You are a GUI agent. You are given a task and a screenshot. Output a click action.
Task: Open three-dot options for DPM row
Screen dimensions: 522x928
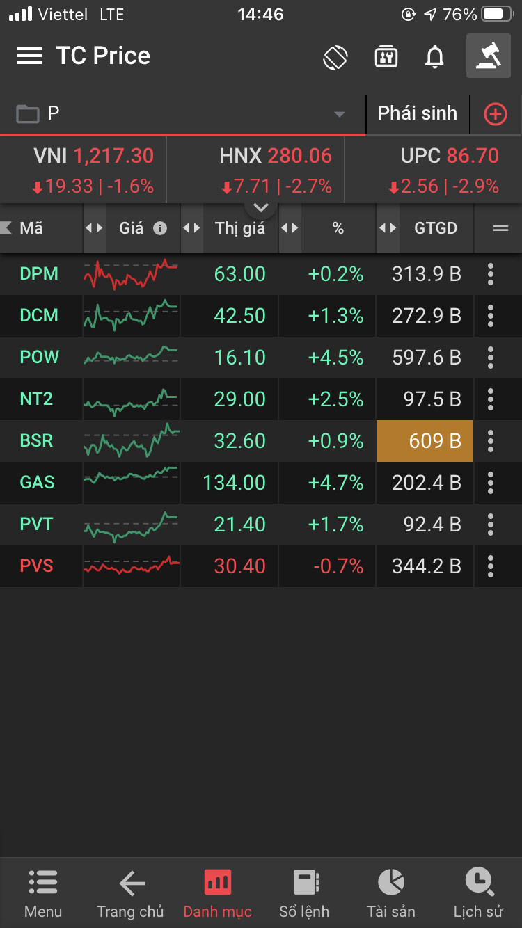point(491,274)
